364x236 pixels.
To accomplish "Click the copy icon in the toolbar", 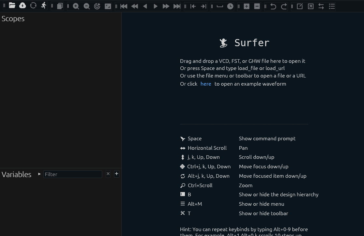I will click(60, 6).
